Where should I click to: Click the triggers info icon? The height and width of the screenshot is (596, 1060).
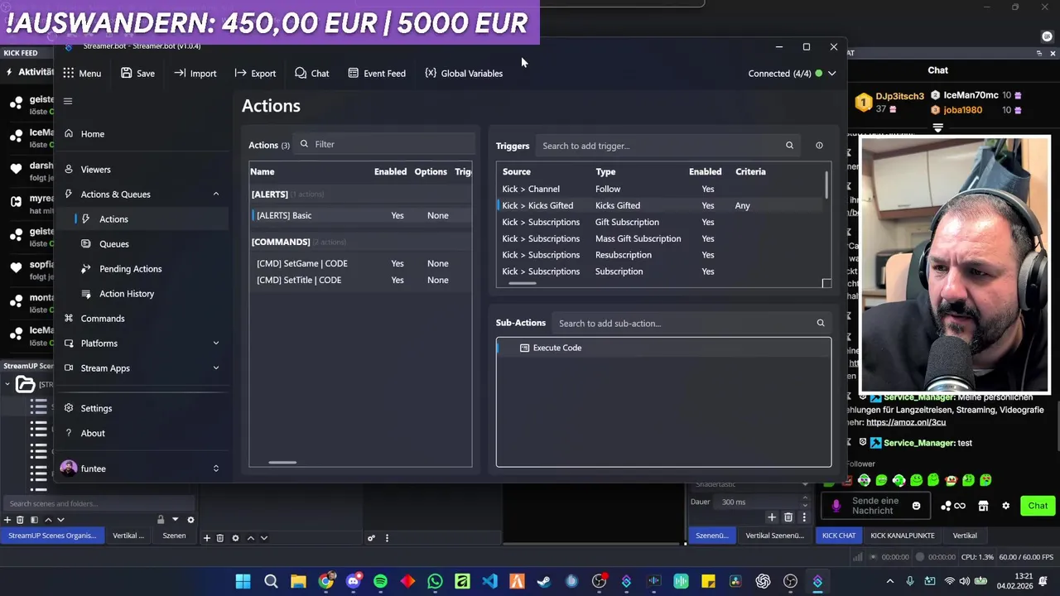(x=819, y=146)
